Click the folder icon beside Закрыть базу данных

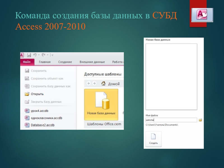click(27, 102)
